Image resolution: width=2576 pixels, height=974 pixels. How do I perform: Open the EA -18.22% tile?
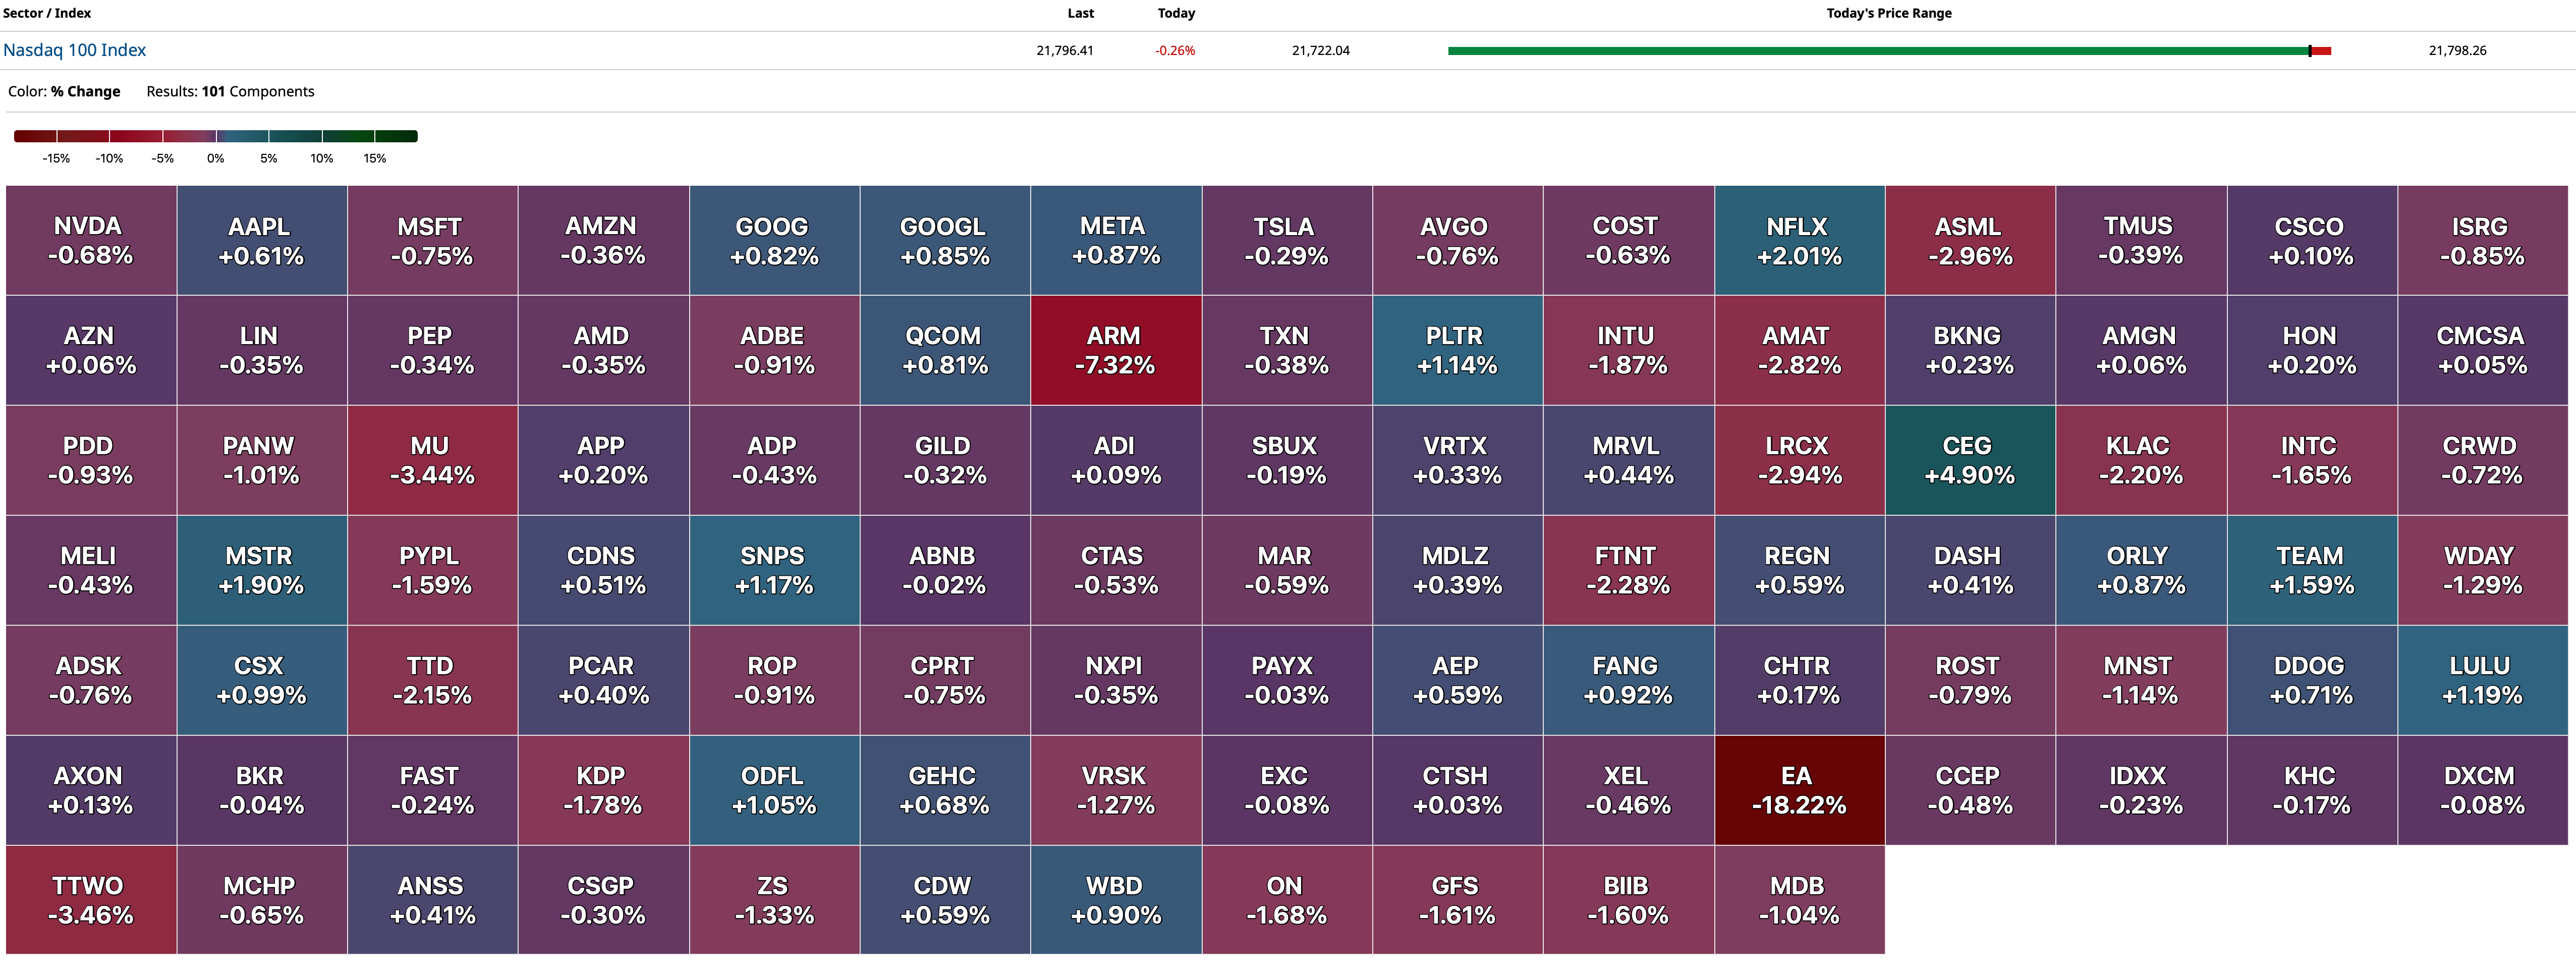coord(1798,790)
